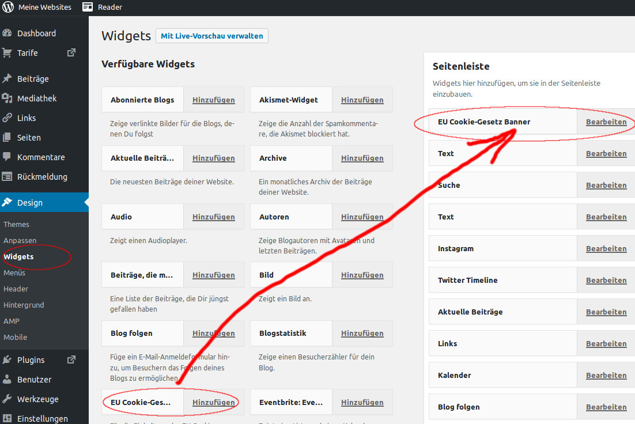Click the Seiten pages icon

point(7,137)
